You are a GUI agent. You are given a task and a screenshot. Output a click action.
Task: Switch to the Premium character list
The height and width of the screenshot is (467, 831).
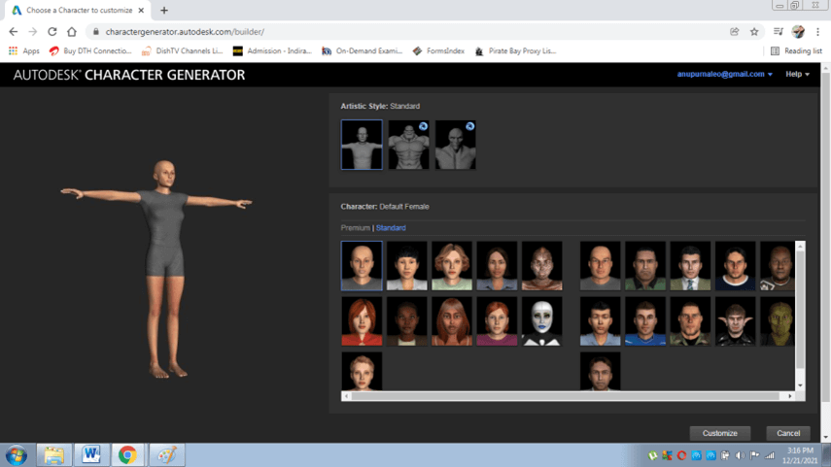(355, 228)
